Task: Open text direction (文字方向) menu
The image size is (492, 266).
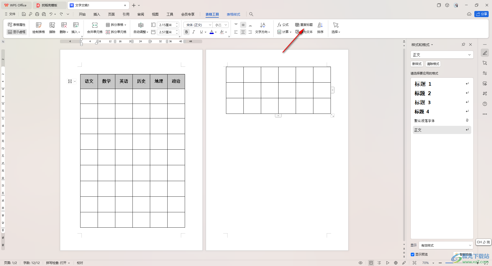Action: (262, 28)
